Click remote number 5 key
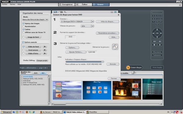This screenshot has width=183, height=114. [157, 19]
